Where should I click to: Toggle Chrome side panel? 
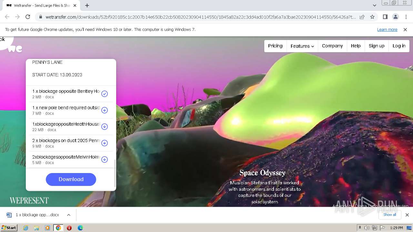(385, 17)
